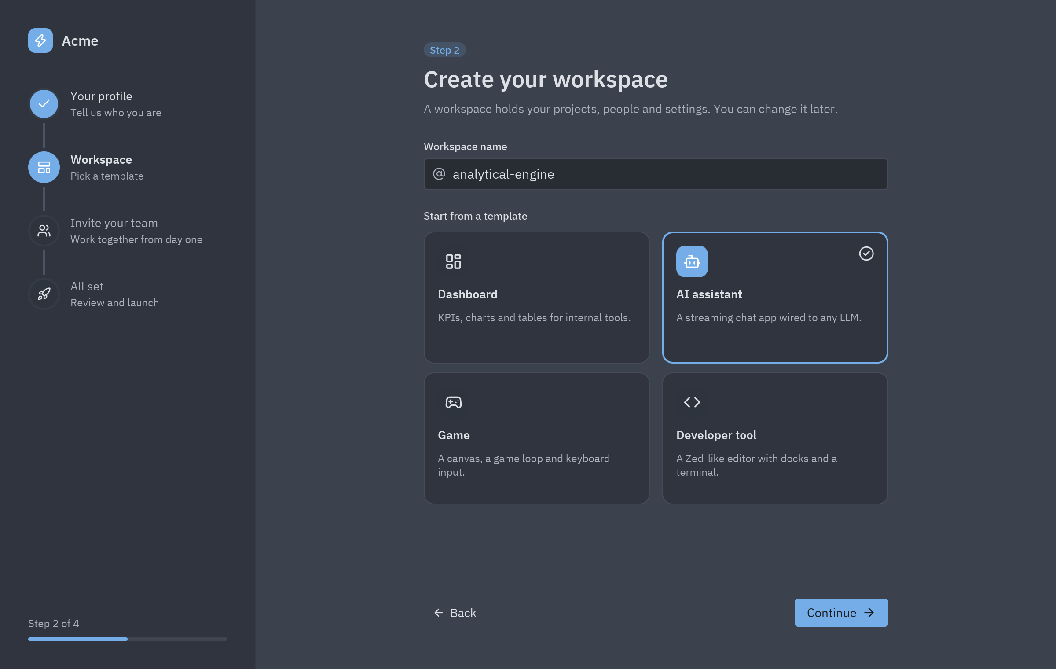This screenshot has width=1056, height=669.
Task: Go Back to previous step
Action: pos(455,613)
